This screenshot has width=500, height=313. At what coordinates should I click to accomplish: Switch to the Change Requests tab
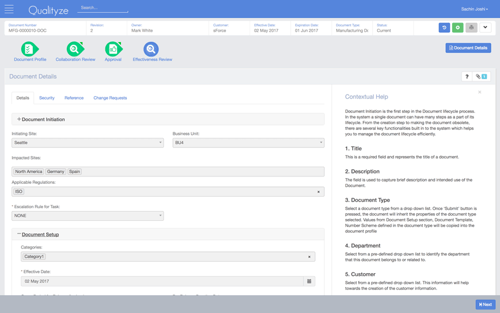coord(110,98)
